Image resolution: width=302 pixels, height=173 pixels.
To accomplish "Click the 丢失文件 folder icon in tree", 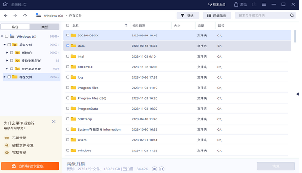I will 15,45.
